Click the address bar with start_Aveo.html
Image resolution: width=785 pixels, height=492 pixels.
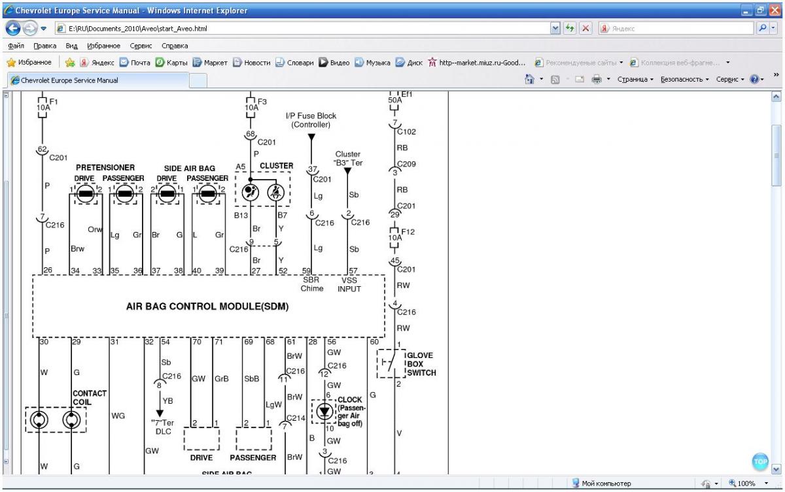pos(302,29)
